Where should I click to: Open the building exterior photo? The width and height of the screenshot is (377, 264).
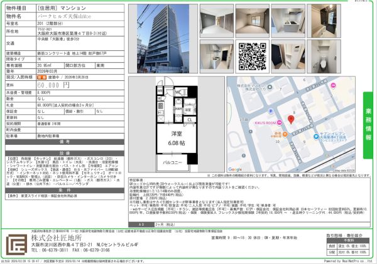coord(163,38)
